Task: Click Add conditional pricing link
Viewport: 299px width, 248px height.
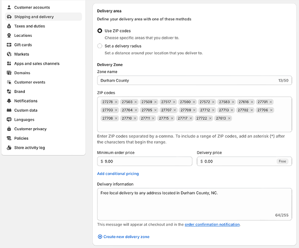Action: [x=118, y=173]
